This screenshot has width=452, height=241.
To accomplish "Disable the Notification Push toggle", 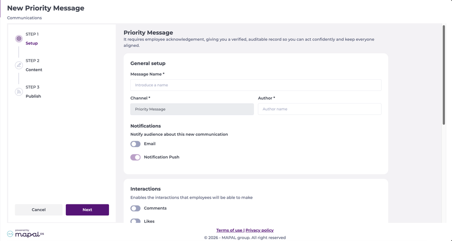I will click(x=136, y=157).
